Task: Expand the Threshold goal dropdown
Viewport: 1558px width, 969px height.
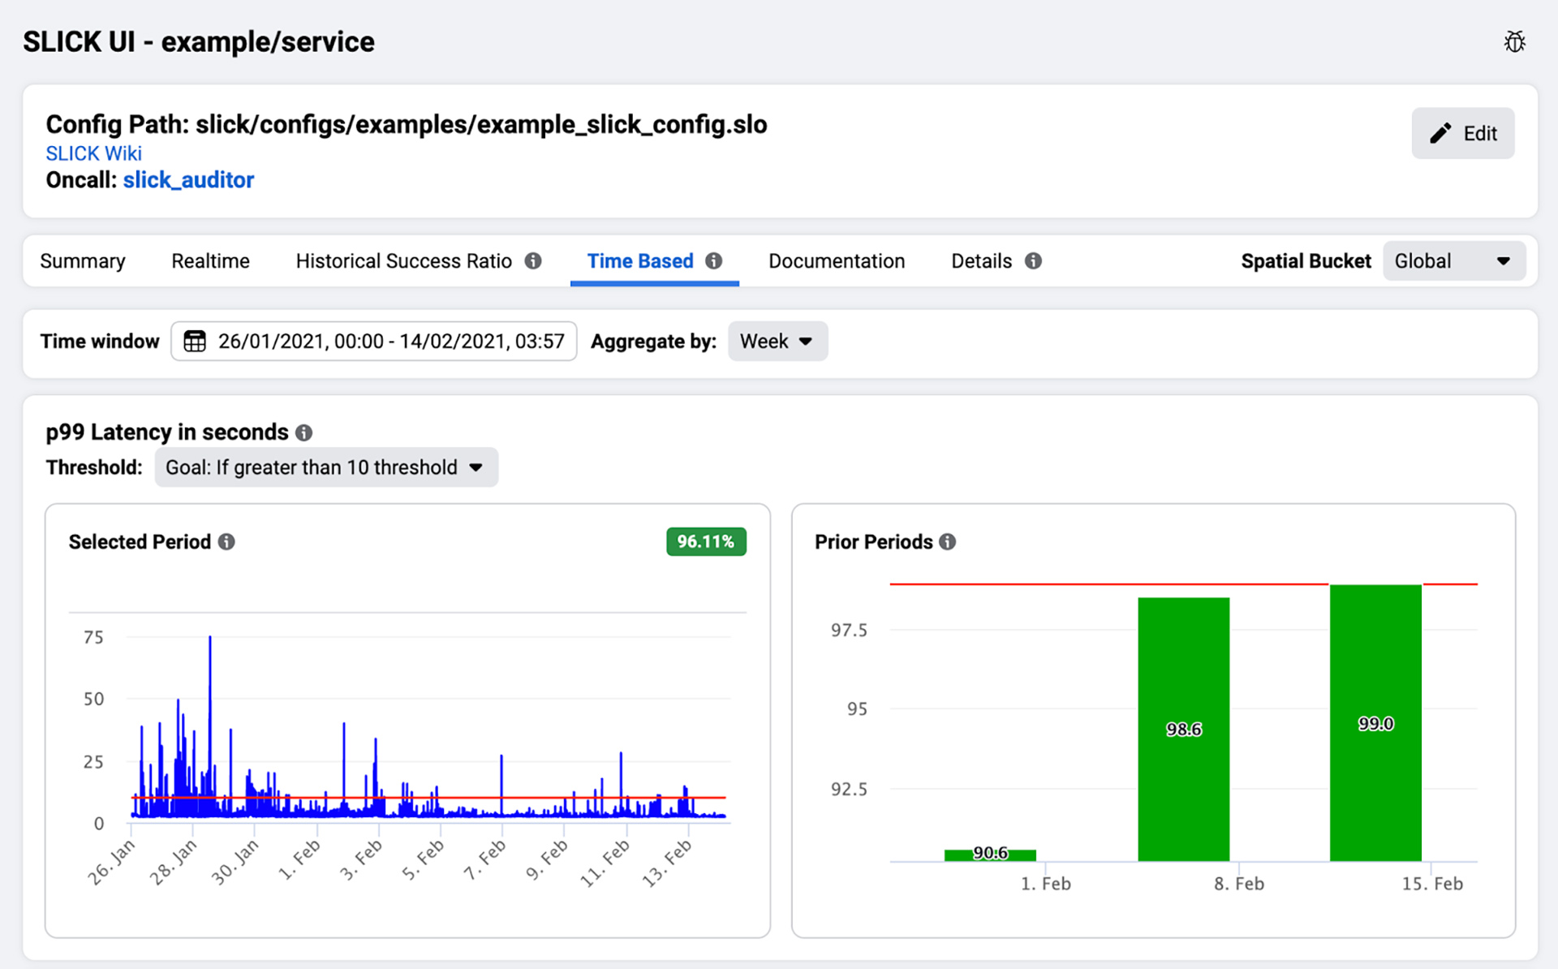Action: 325,467
